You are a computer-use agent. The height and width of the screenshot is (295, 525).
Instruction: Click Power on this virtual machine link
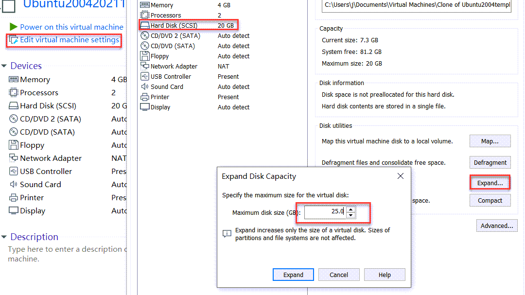coord(71,27)
